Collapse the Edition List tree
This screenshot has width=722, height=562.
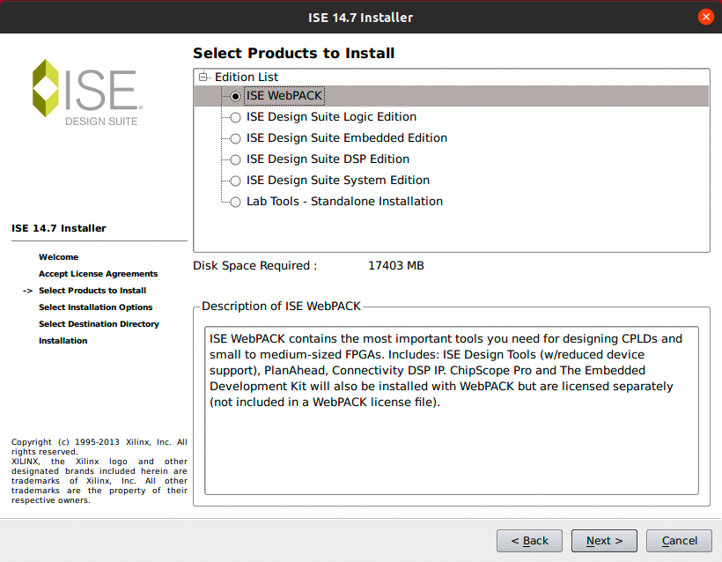tap(203, 77)
